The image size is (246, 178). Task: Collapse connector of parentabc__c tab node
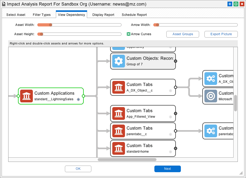pyautogui.click(x=176, y=131)
